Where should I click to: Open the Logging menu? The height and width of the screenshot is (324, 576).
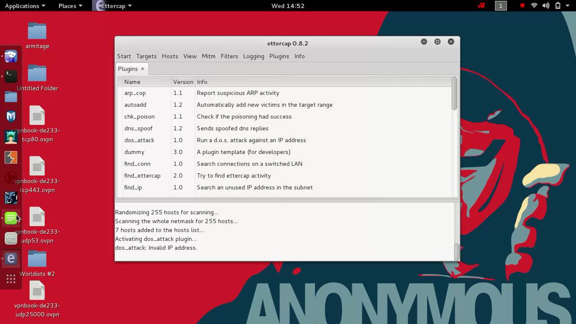point(254,56)
